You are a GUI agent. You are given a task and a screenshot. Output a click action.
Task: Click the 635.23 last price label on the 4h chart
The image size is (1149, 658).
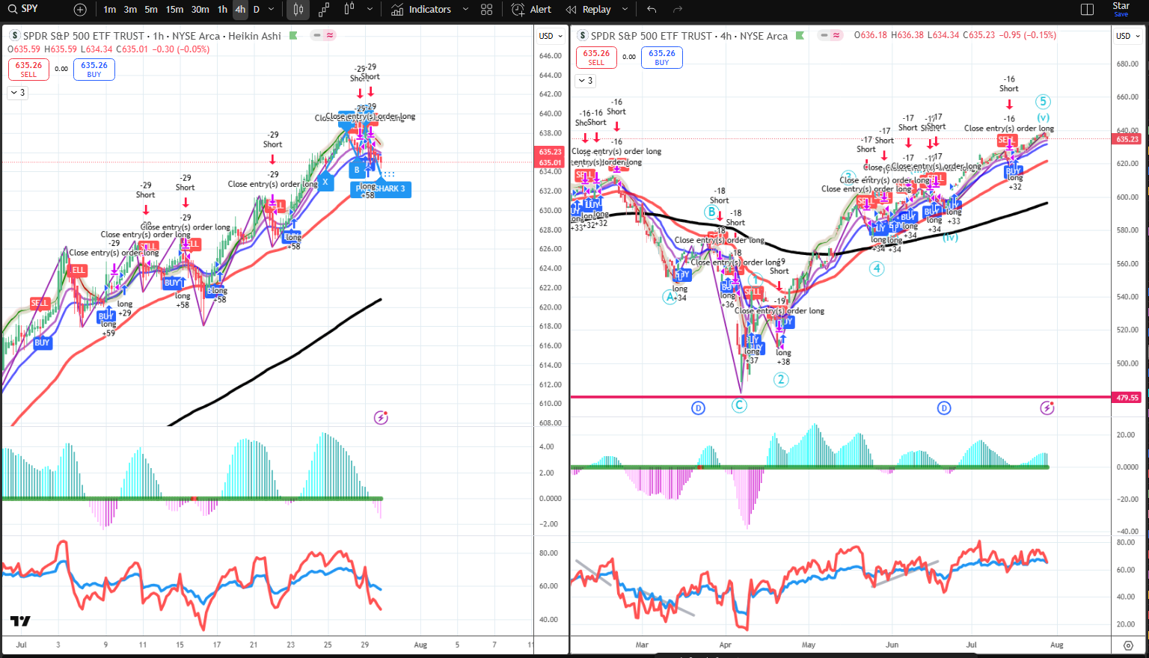click(1127, 139)
